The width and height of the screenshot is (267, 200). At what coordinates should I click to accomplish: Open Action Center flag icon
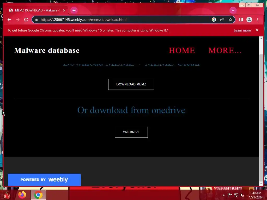click(x=230, y=195)
